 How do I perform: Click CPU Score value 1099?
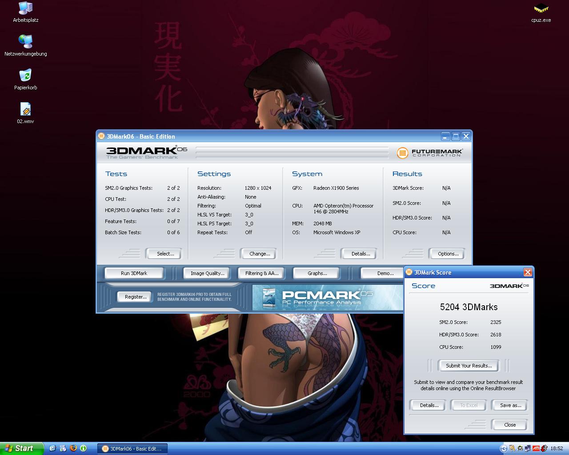pos(496,347)
